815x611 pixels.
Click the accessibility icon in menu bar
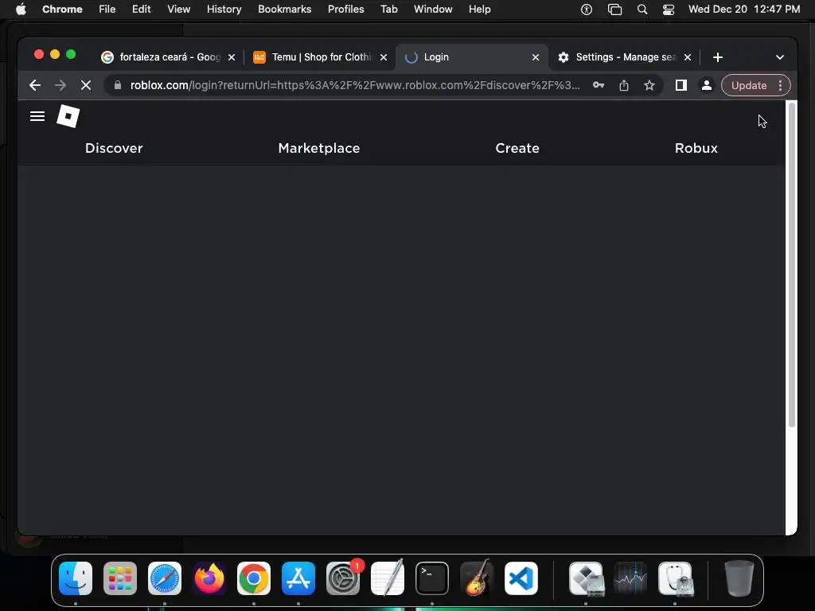(x=587, y=10)
